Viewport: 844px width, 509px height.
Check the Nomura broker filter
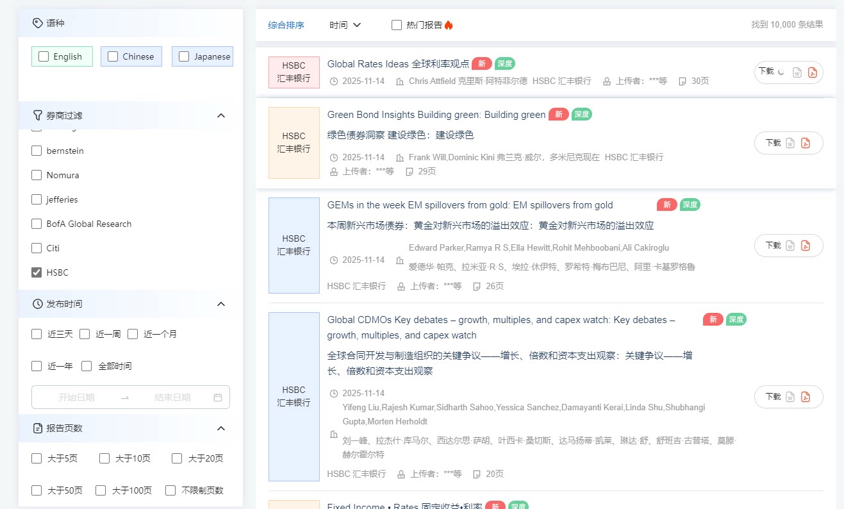[x=37, y=176]
